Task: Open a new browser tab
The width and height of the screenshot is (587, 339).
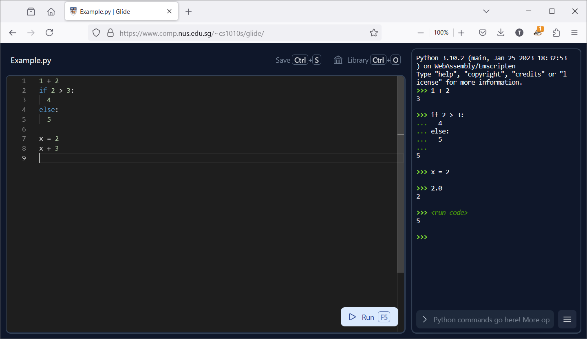Action: 188,11
